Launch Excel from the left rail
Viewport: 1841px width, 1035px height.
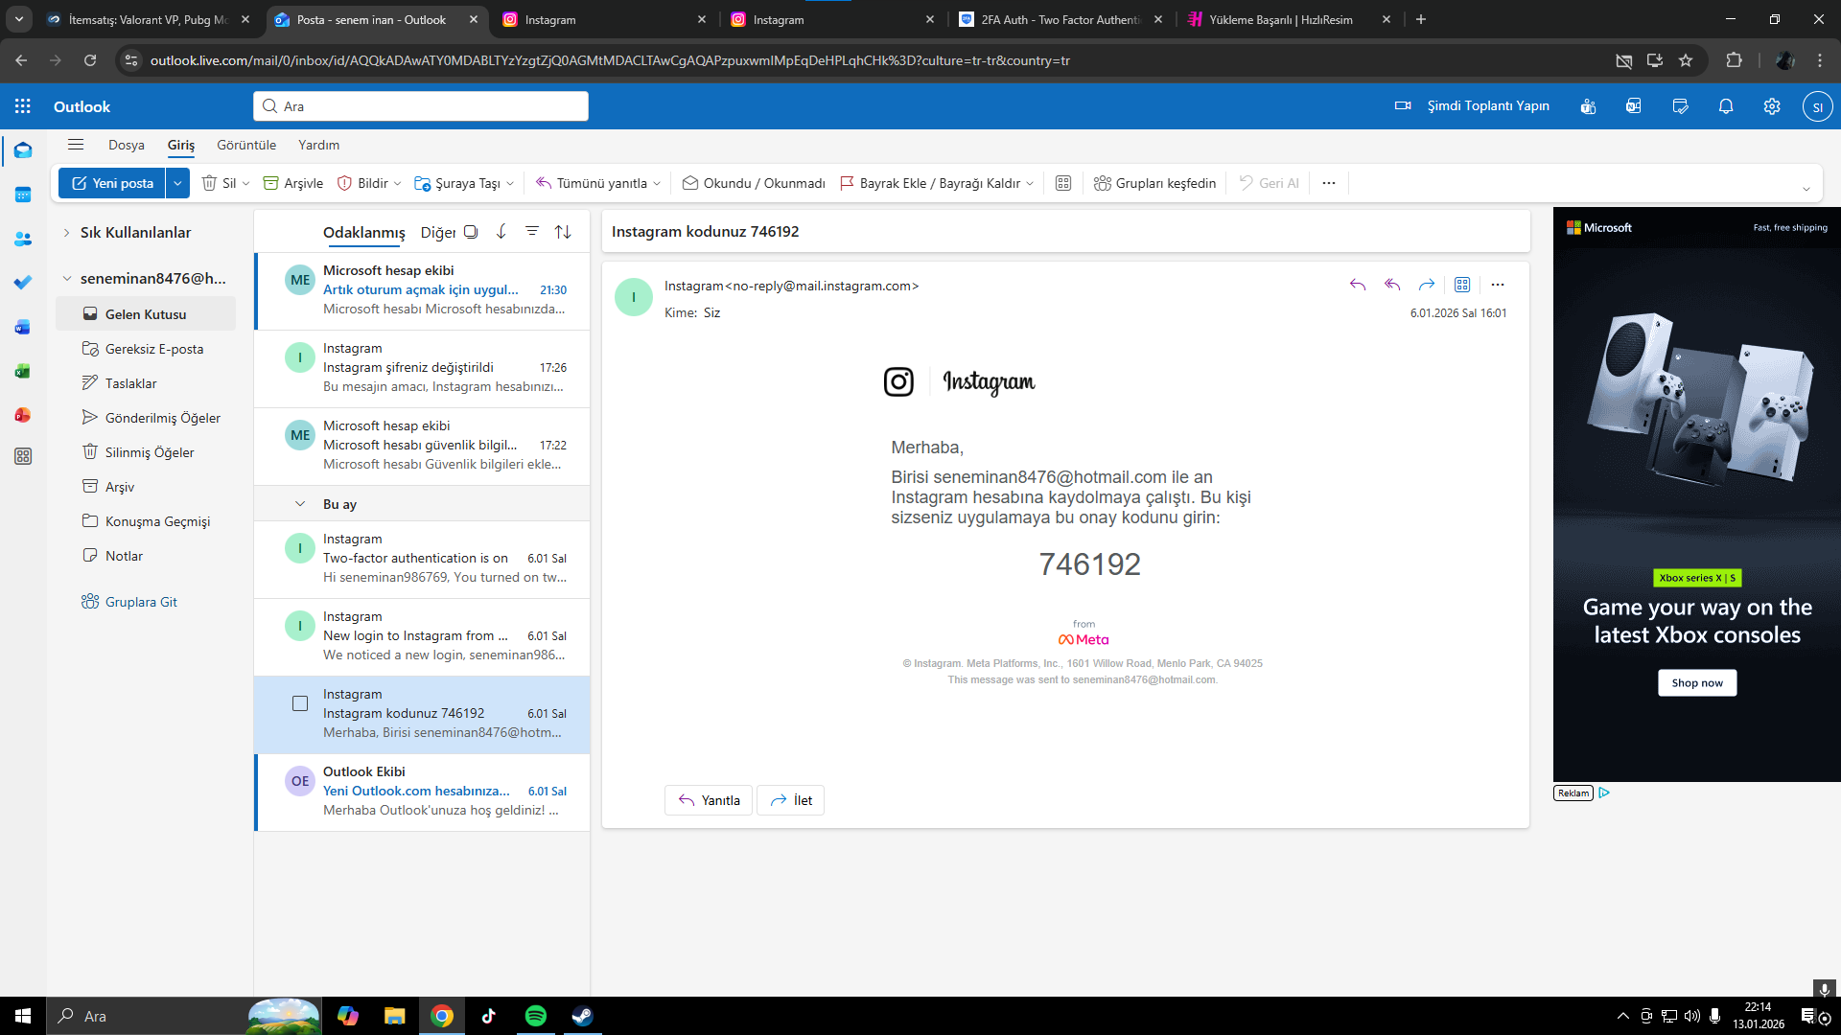[x=23, y=371]
